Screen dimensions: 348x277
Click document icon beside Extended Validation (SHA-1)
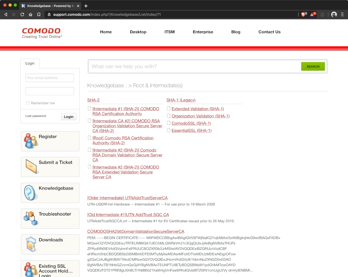click(169, 109)
